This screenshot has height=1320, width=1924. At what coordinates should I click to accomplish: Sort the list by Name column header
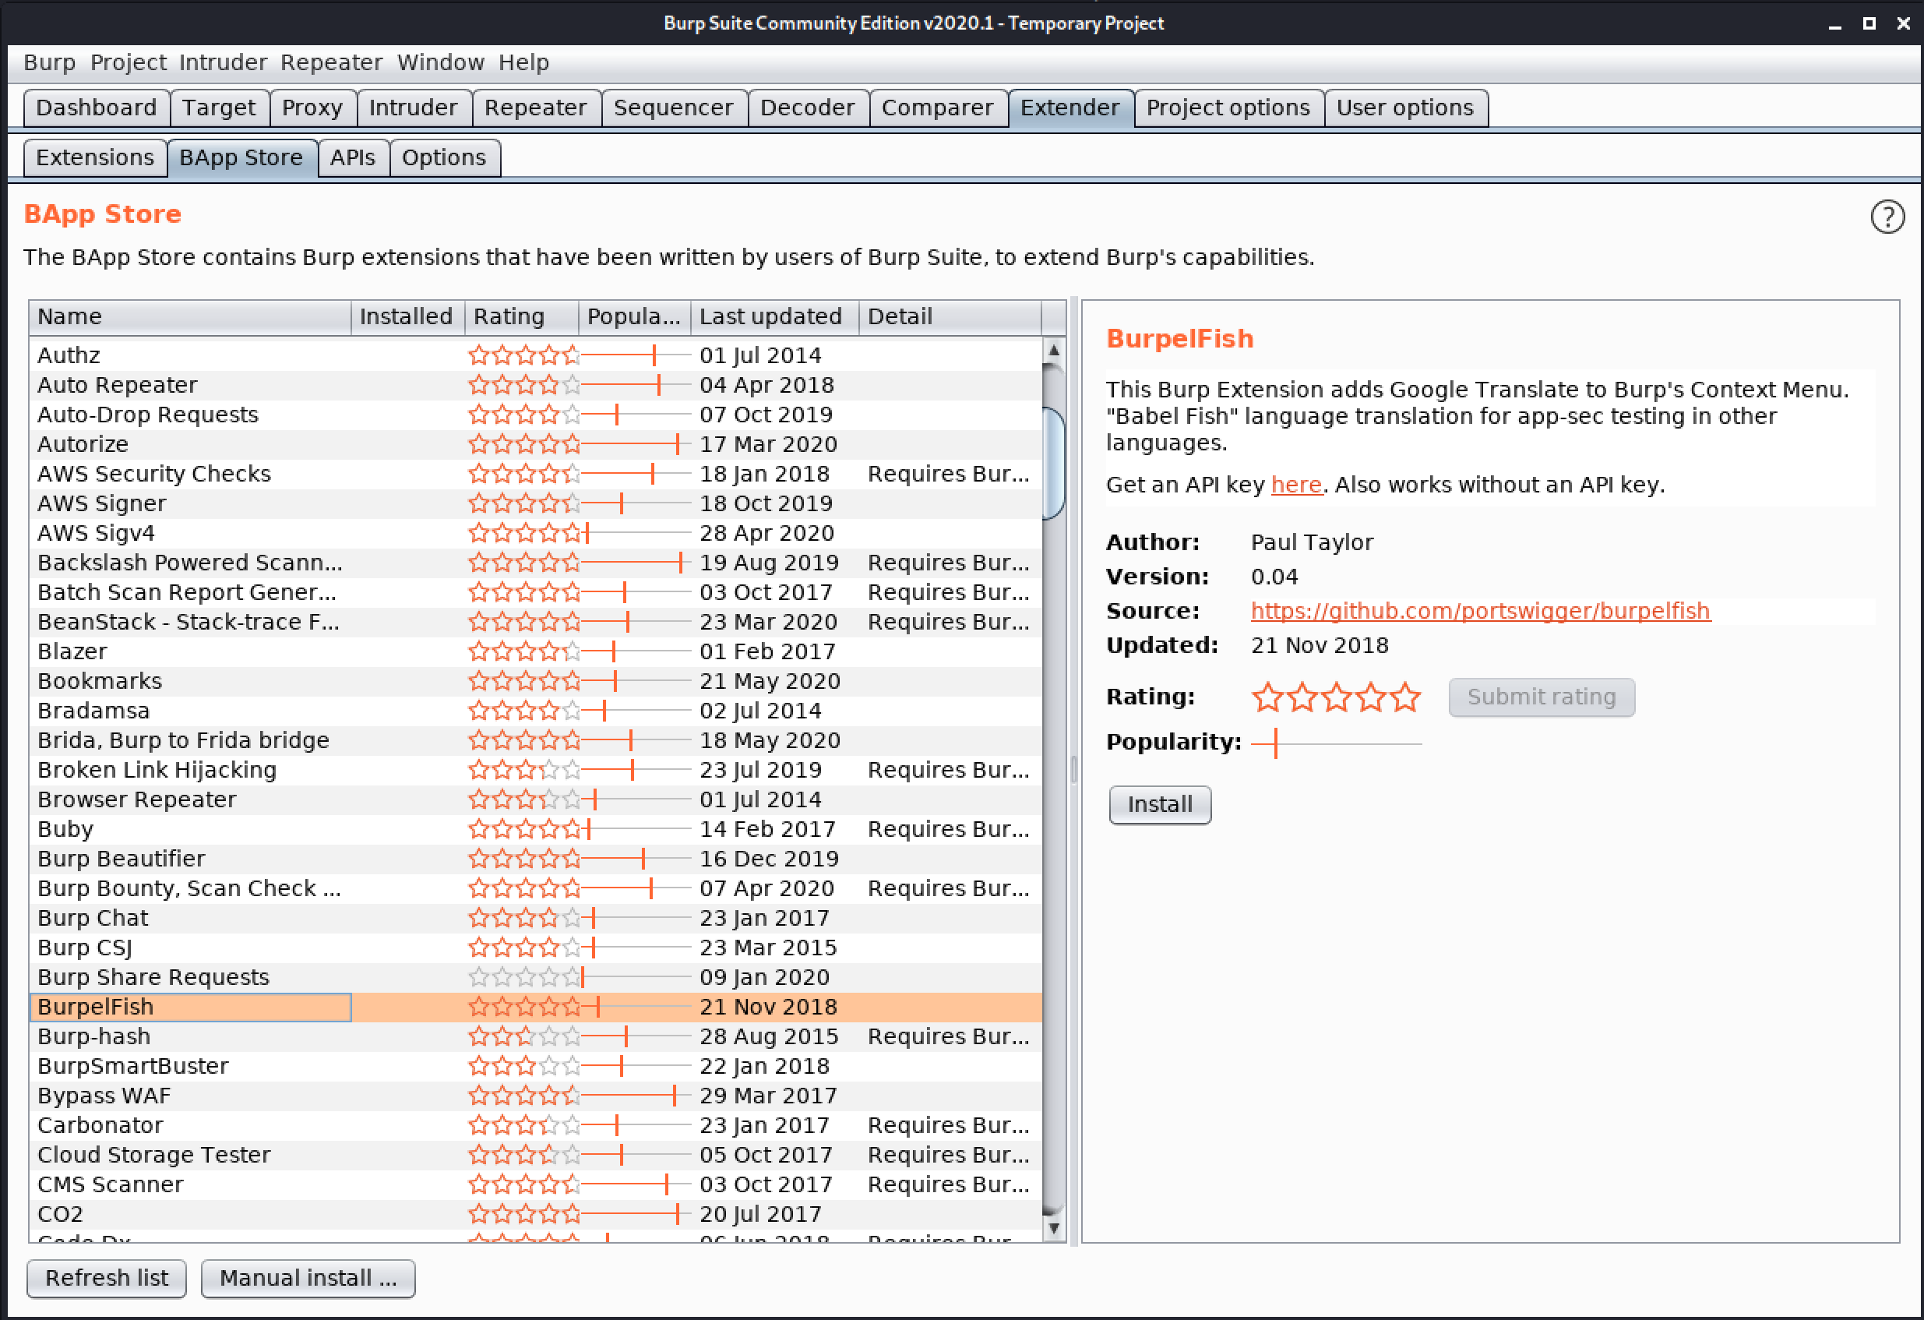click(189, 316)
